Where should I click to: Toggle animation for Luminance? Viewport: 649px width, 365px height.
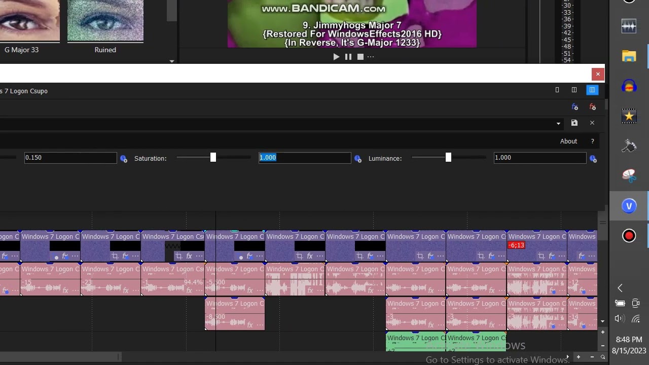click(x=593, y=159)
